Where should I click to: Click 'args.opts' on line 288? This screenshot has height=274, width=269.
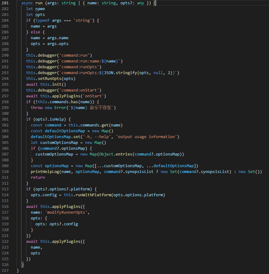58,44
